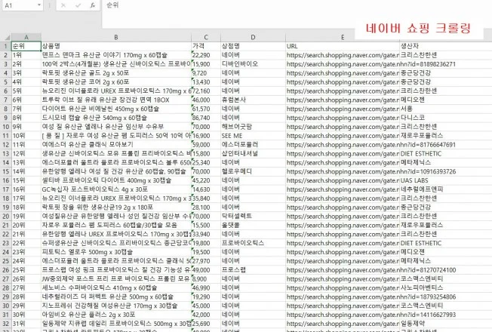Open the Insert Function fx icon
492x332 pixels.
(93, 5)
